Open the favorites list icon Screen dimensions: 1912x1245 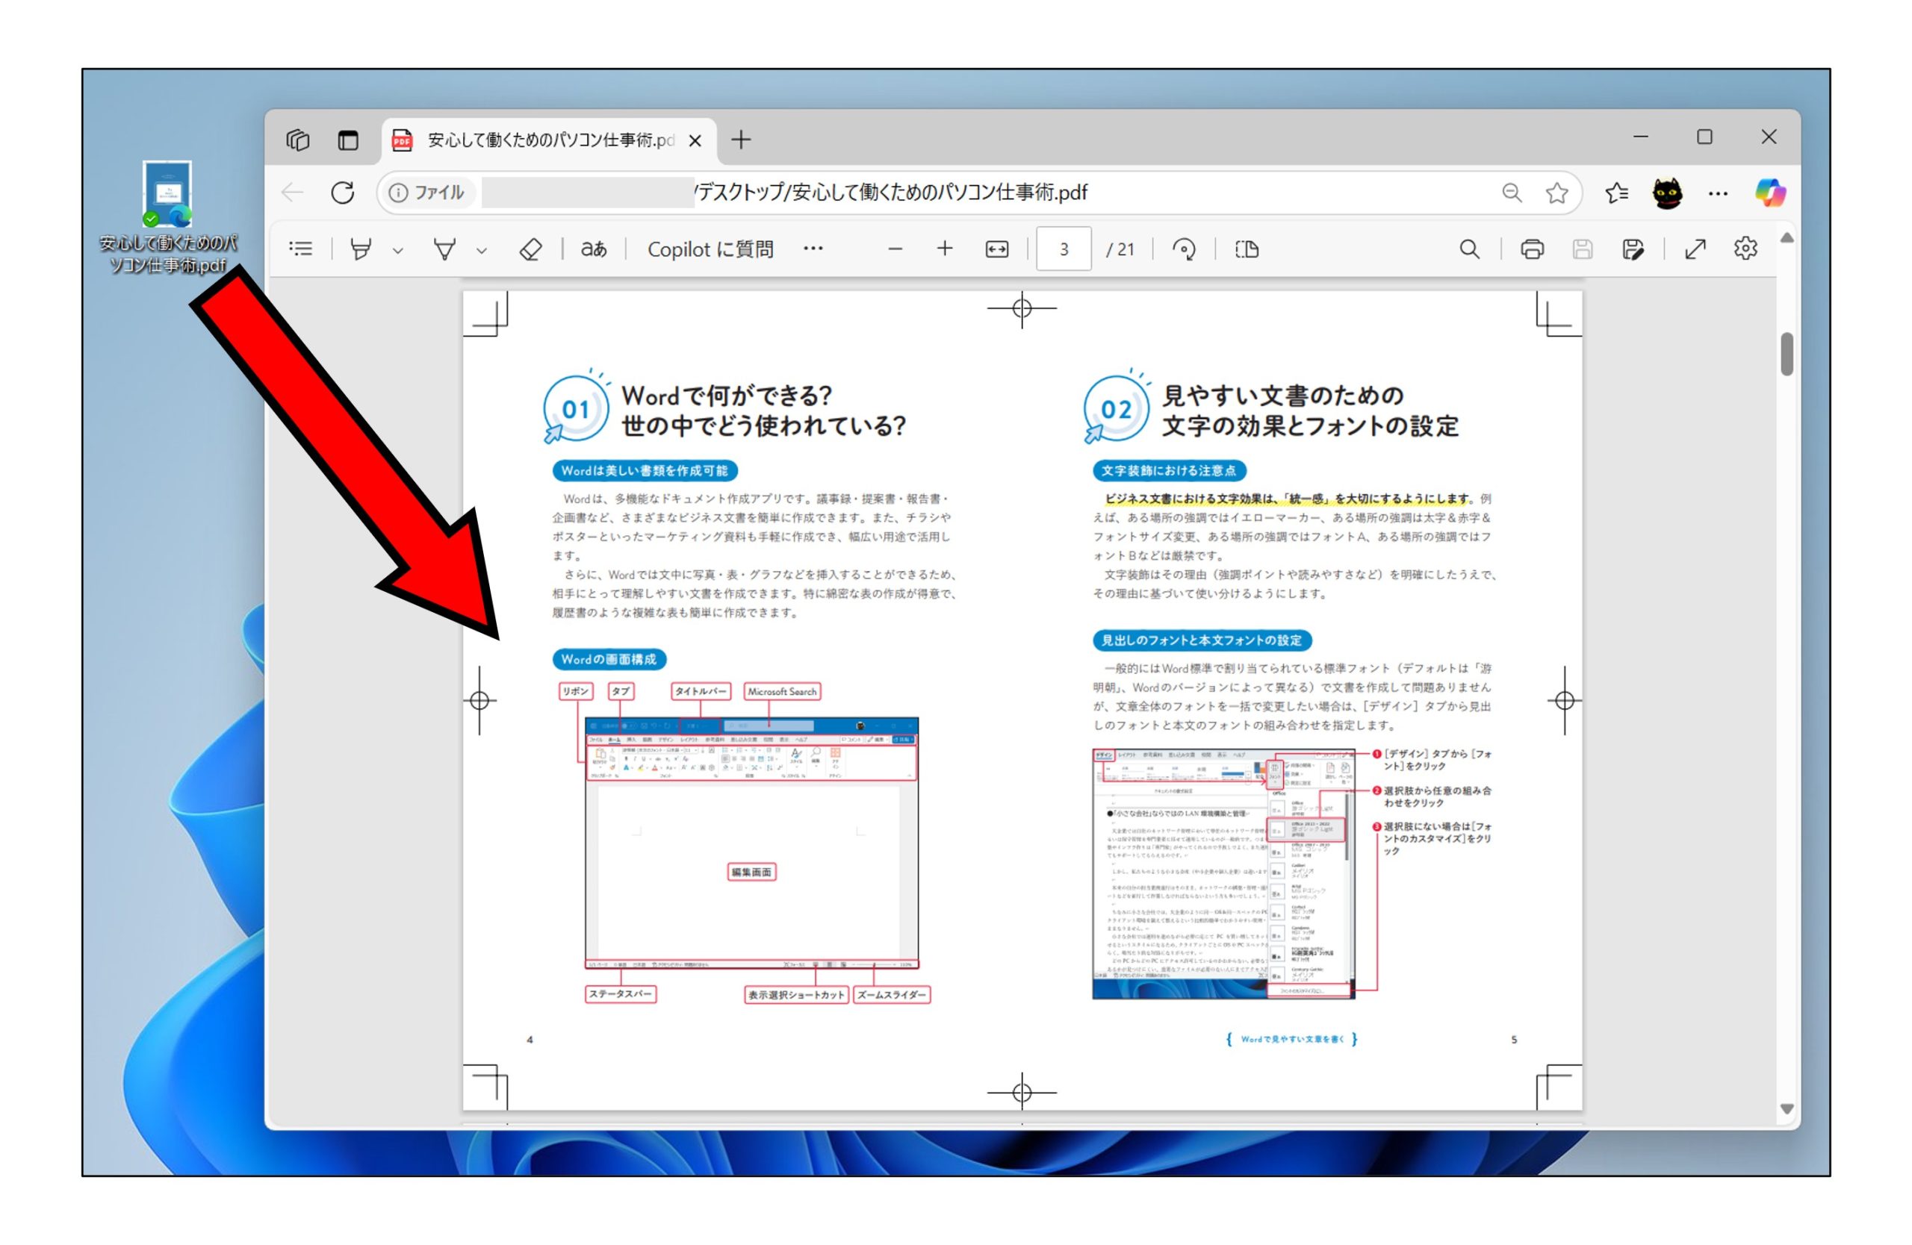pos(1616,193)
